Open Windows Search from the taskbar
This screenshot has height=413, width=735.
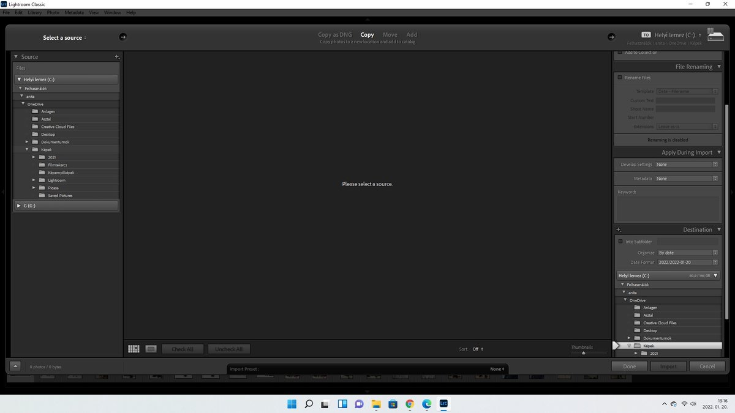click(x=309, y=404)
